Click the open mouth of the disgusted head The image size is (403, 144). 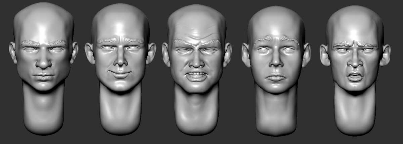pos(355,77)
